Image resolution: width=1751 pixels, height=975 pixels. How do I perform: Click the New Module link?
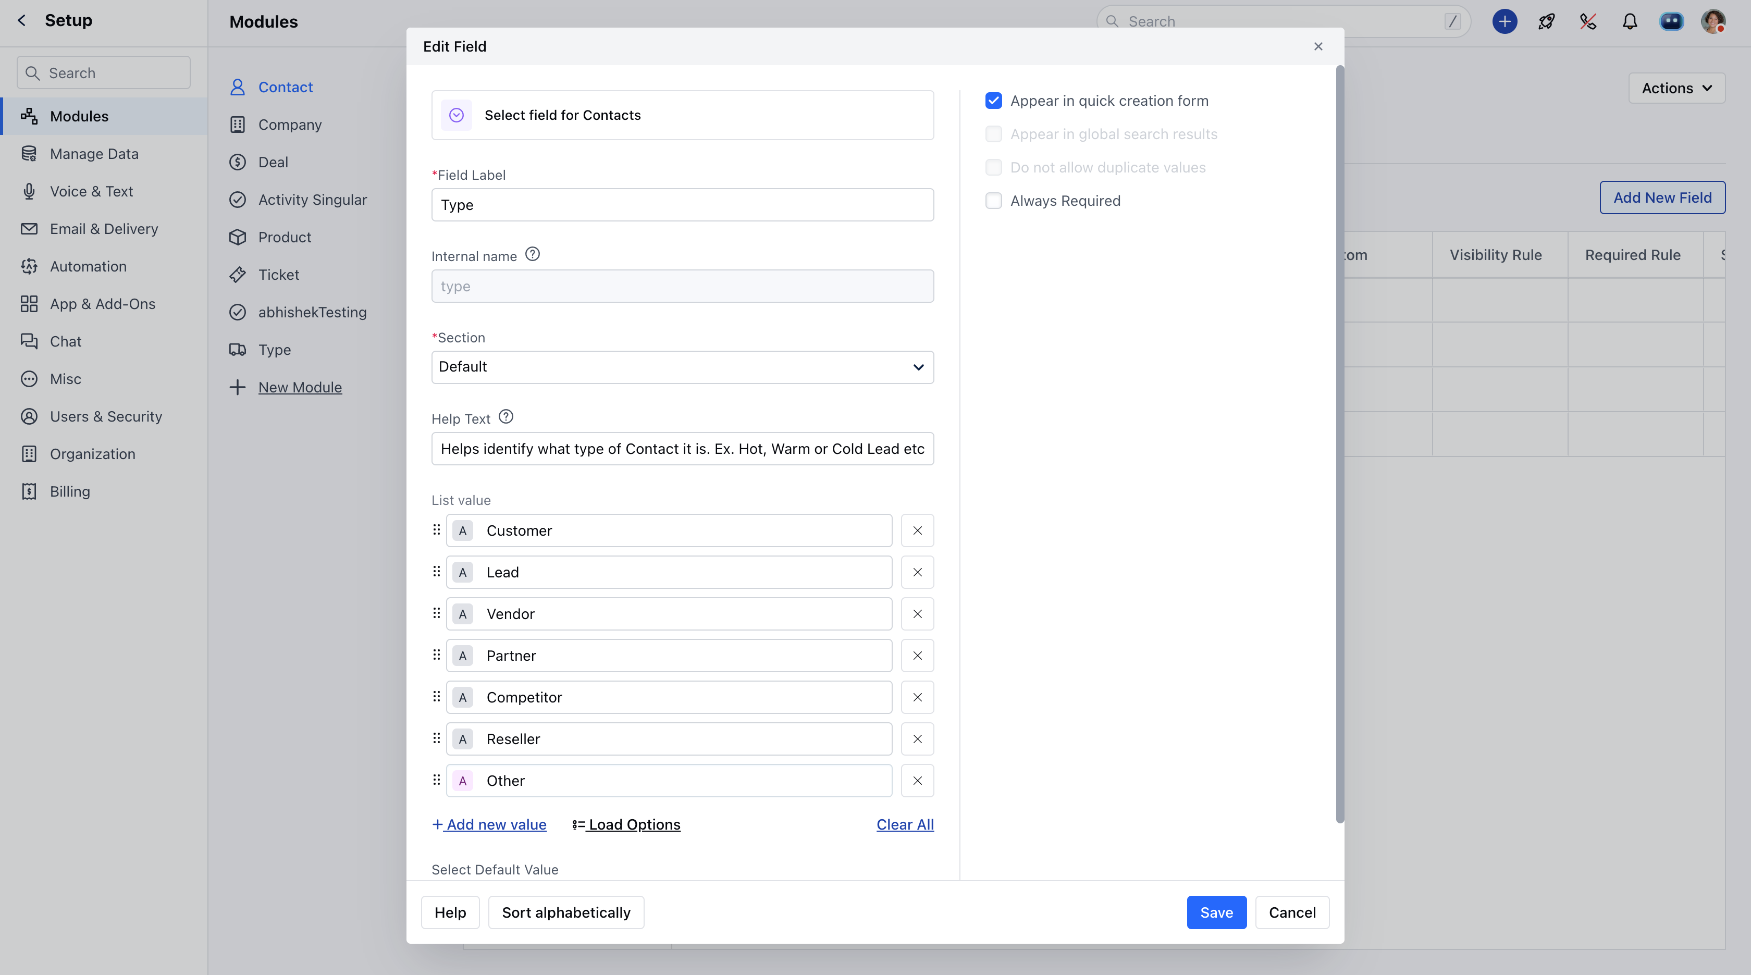[300, 387]
